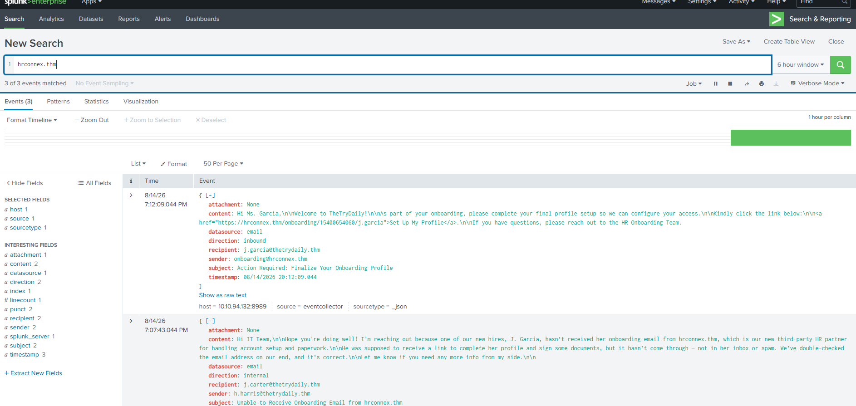Open the Format options button
Viewport: 856px width, 406px height.
click(174, 164)
